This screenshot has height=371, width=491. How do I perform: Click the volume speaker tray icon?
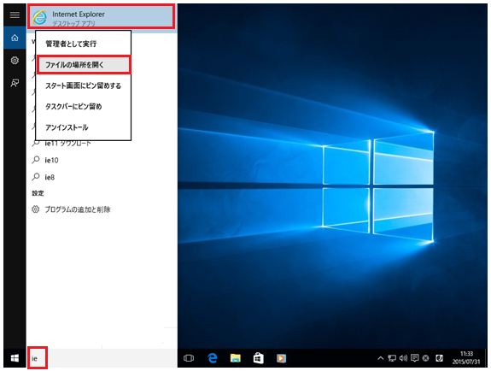tap(403, 358)
